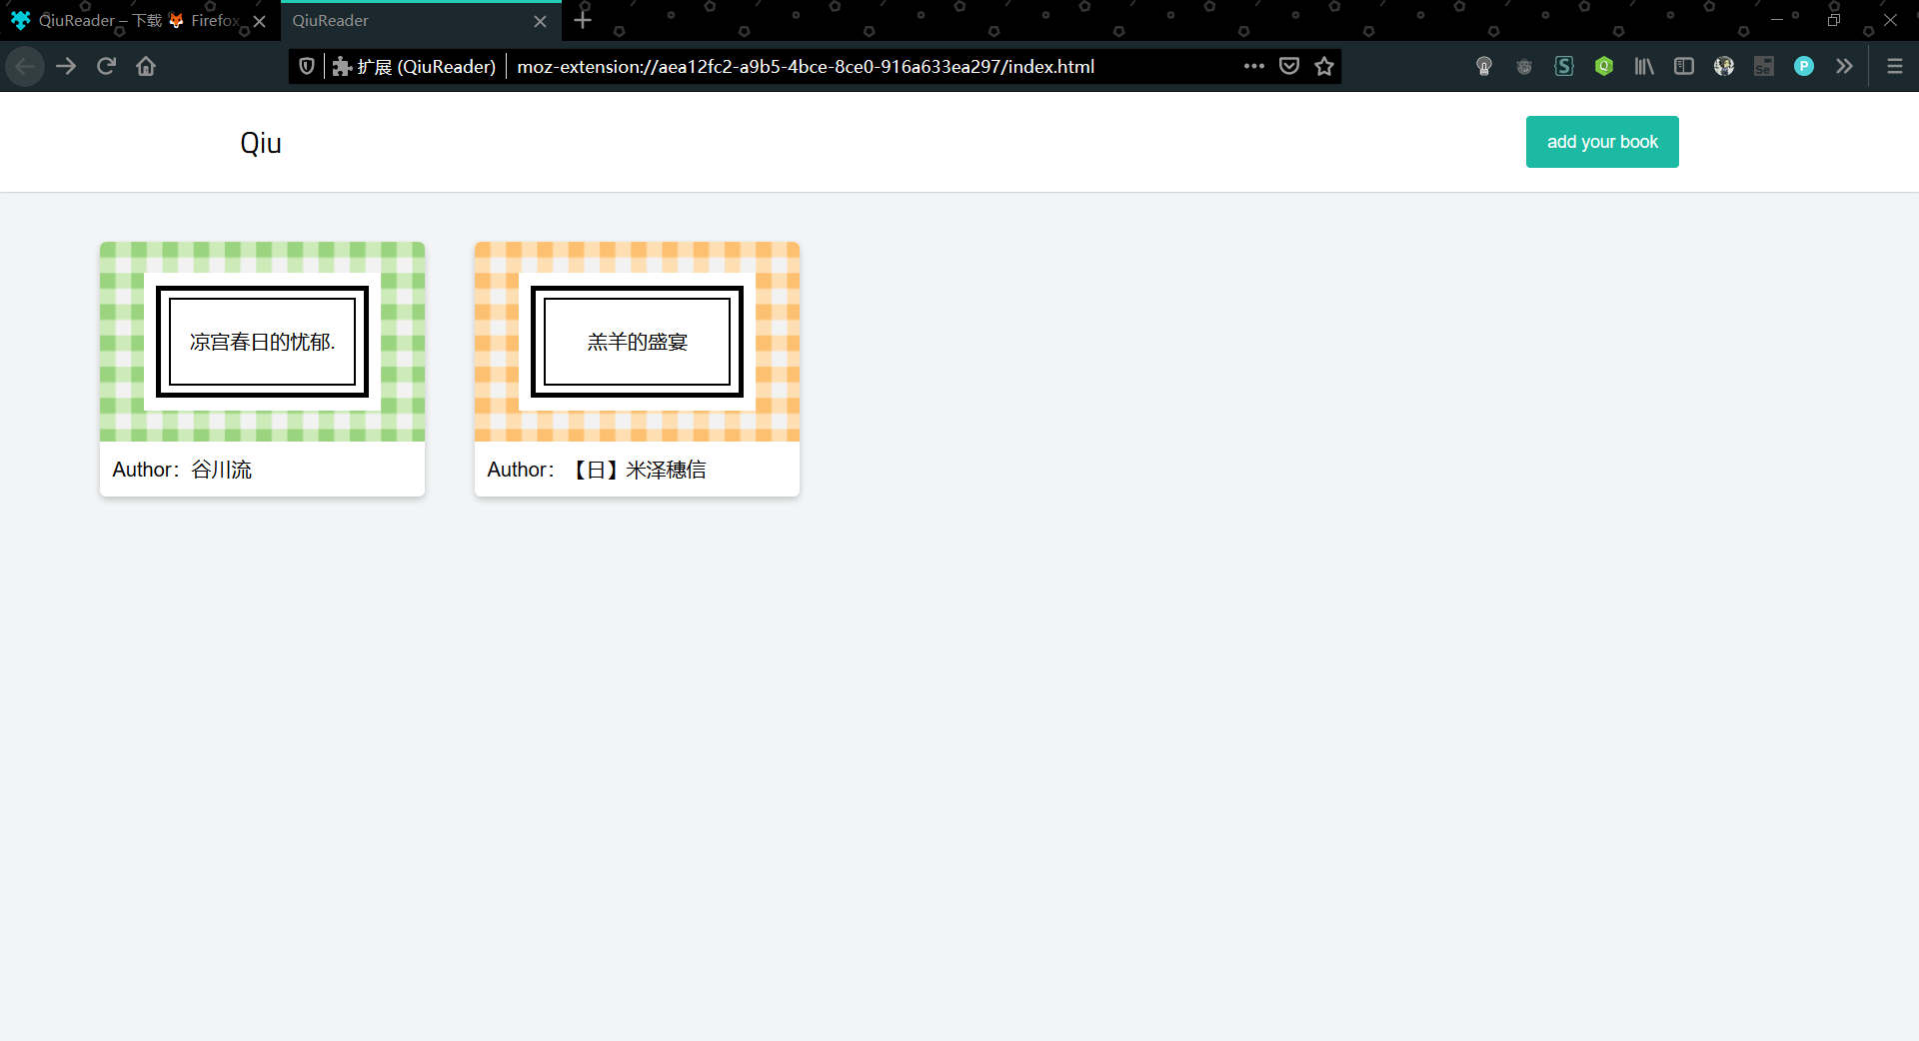Minimize the Firefox window
The height and width of the screenshot is (1041, 1919).
[x=1776, y=20]
